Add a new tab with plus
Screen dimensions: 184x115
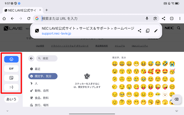[x=47, y=10]
